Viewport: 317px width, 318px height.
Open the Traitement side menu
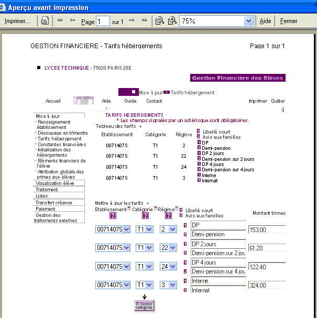click(x=59, y=190)
